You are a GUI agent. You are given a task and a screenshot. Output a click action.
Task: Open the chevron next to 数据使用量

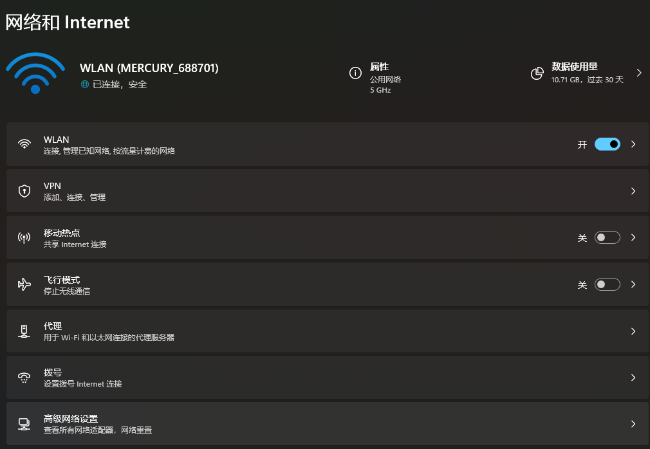(x=639, y=73)
